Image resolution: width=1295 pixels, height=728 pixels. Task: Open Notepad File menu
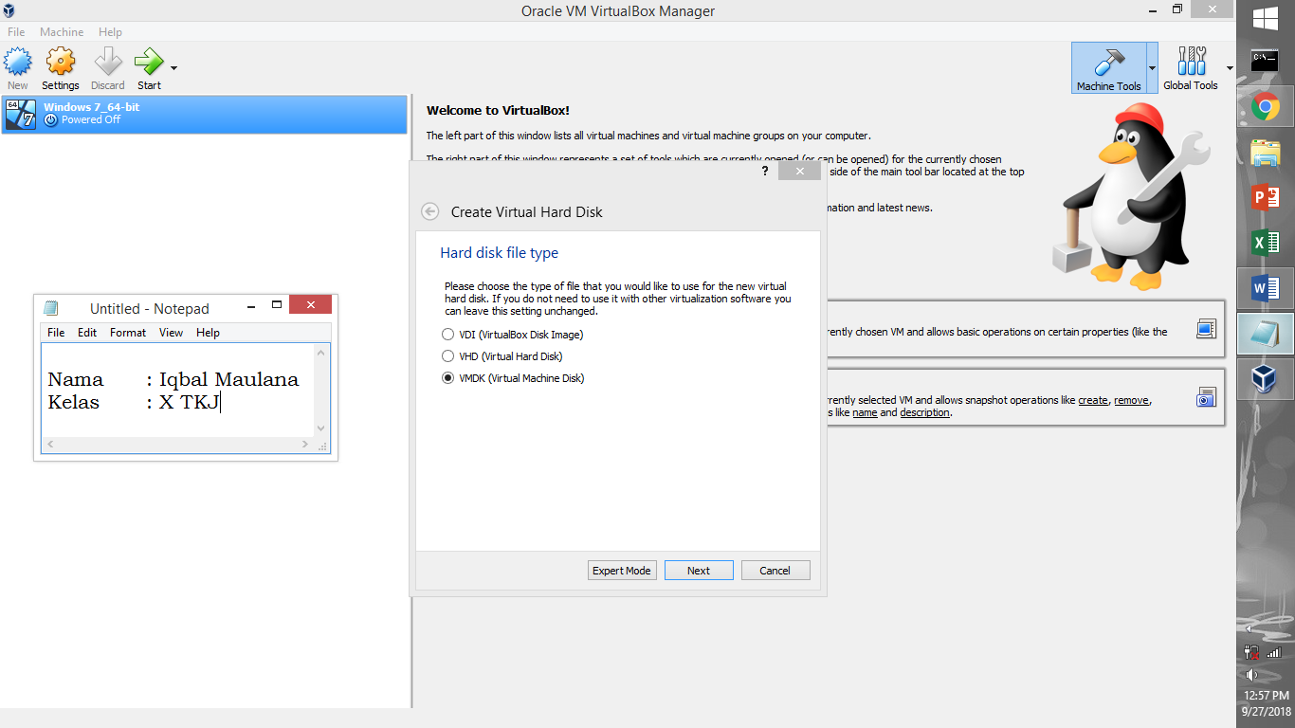[x=56, y=333]
